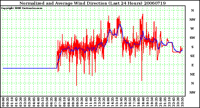Select the 05:15 time axis label

coord(43,102)
